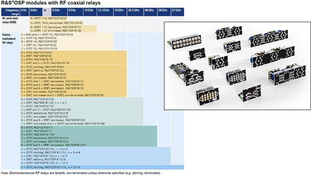
Task: Click the footnote about failsafe electromechanical relays
Action: (x=81, y=173)
